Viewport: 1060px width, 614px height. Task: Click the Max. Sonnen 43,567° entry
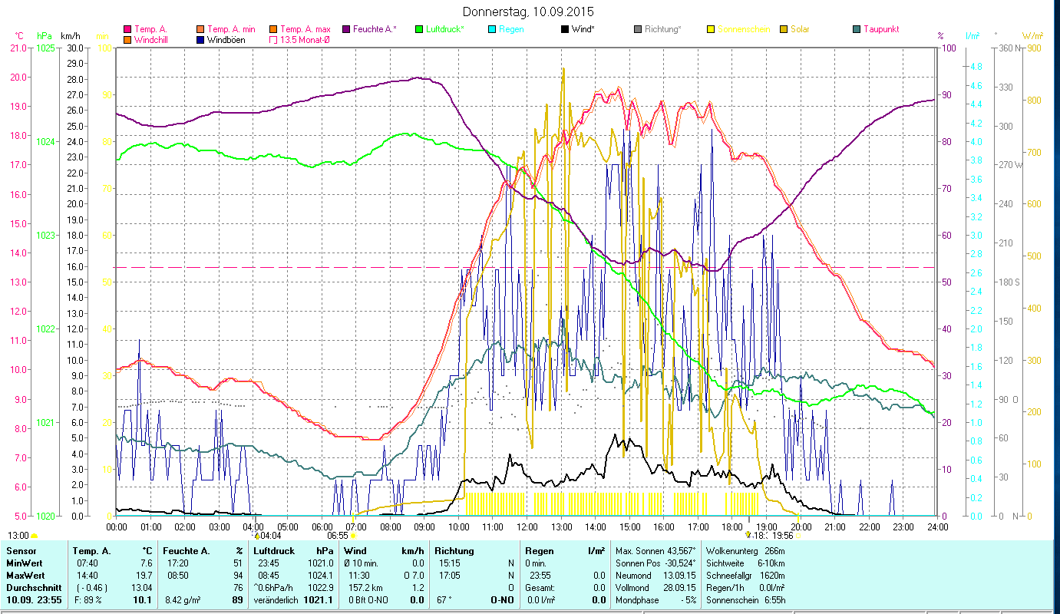tap(657, 551)
